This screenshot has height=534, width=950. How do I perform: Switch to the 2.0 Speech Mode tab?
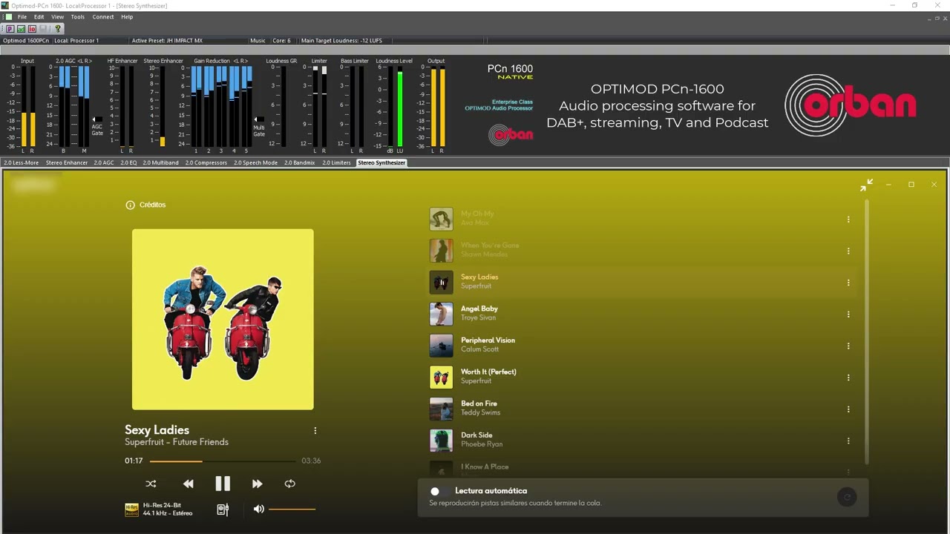click(x=255, y=162)
